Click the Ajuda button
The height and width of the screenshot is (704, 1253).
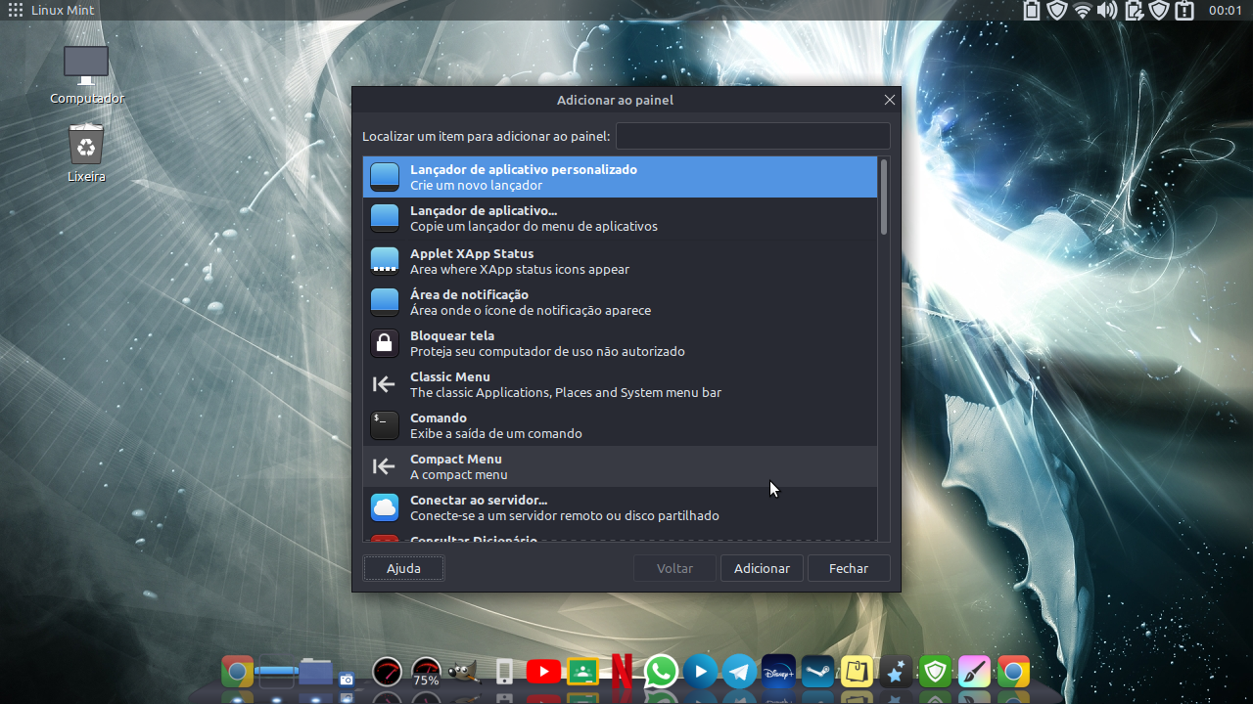pos(403,568)
